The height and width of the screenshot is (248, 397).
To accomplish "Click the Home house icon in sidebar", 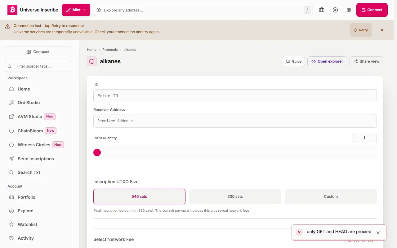I will click(x=11, y=89).
